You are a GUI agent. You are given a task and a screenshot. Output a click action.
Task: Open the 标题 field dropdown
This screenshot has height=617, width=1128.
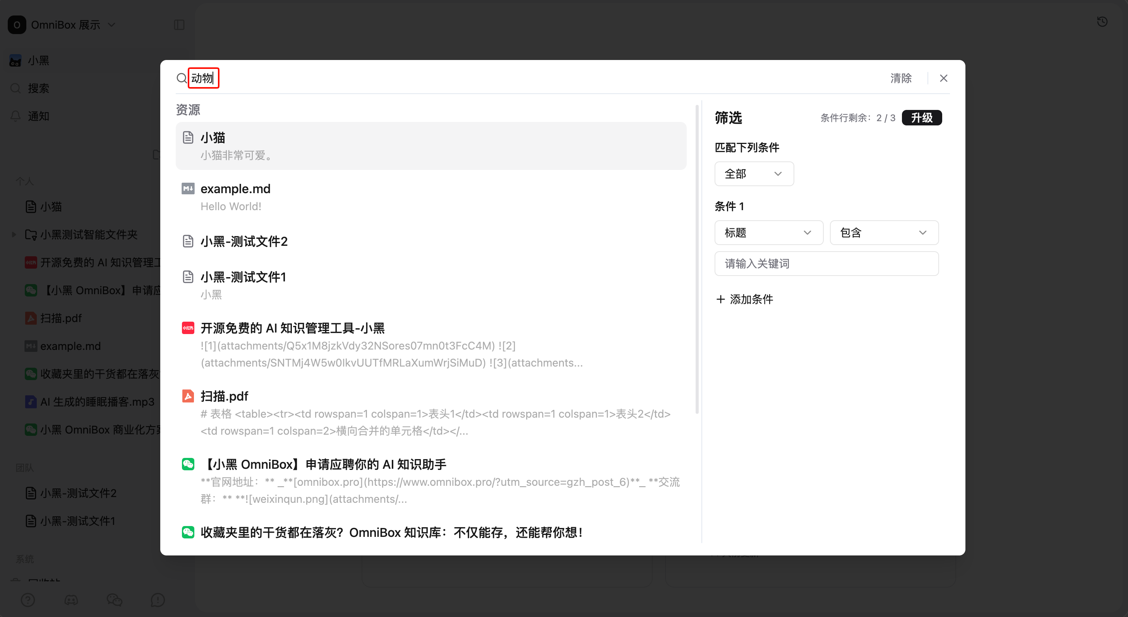pos(768,233)
